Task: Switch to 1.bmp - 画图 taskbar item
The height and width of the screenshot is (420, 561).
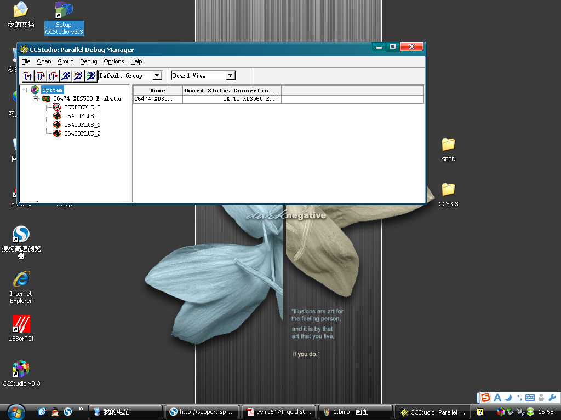Action: 355,412
